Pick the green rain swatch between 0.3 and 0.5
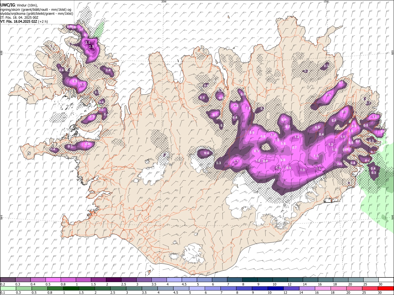Image resolution: width=394 pixels, height=295 pixels. (23, 289)
